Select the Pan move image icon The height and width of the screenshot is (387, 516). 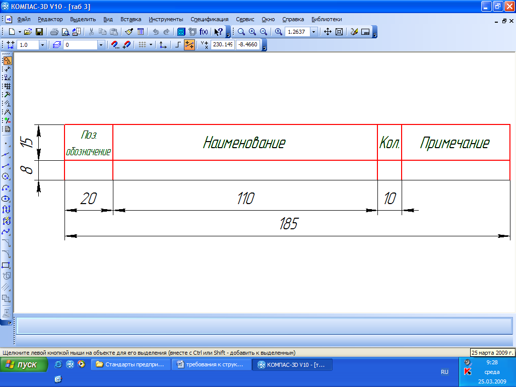click(x=328, y=32)
